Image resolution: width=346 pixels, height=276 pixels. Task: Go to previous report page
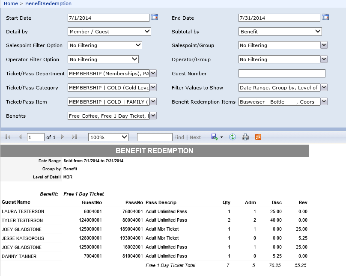20,137
